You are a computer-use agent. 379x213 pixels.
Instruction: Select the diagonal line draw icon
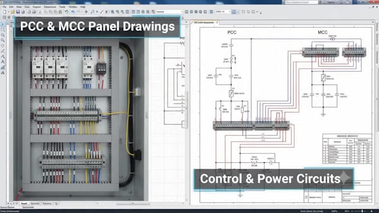coord(101,12)
